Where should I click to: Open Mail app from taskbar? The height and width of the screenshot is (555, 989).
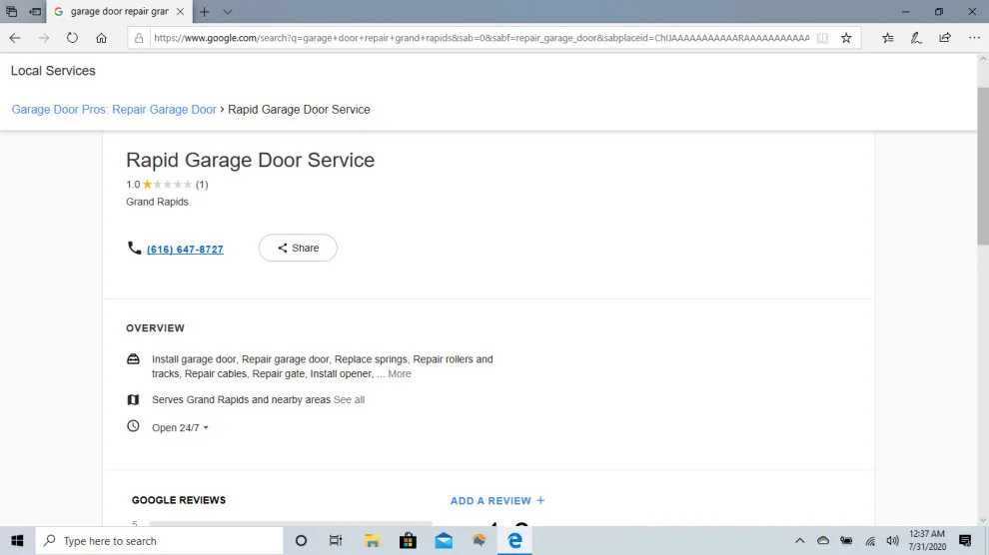click(444, 540)
